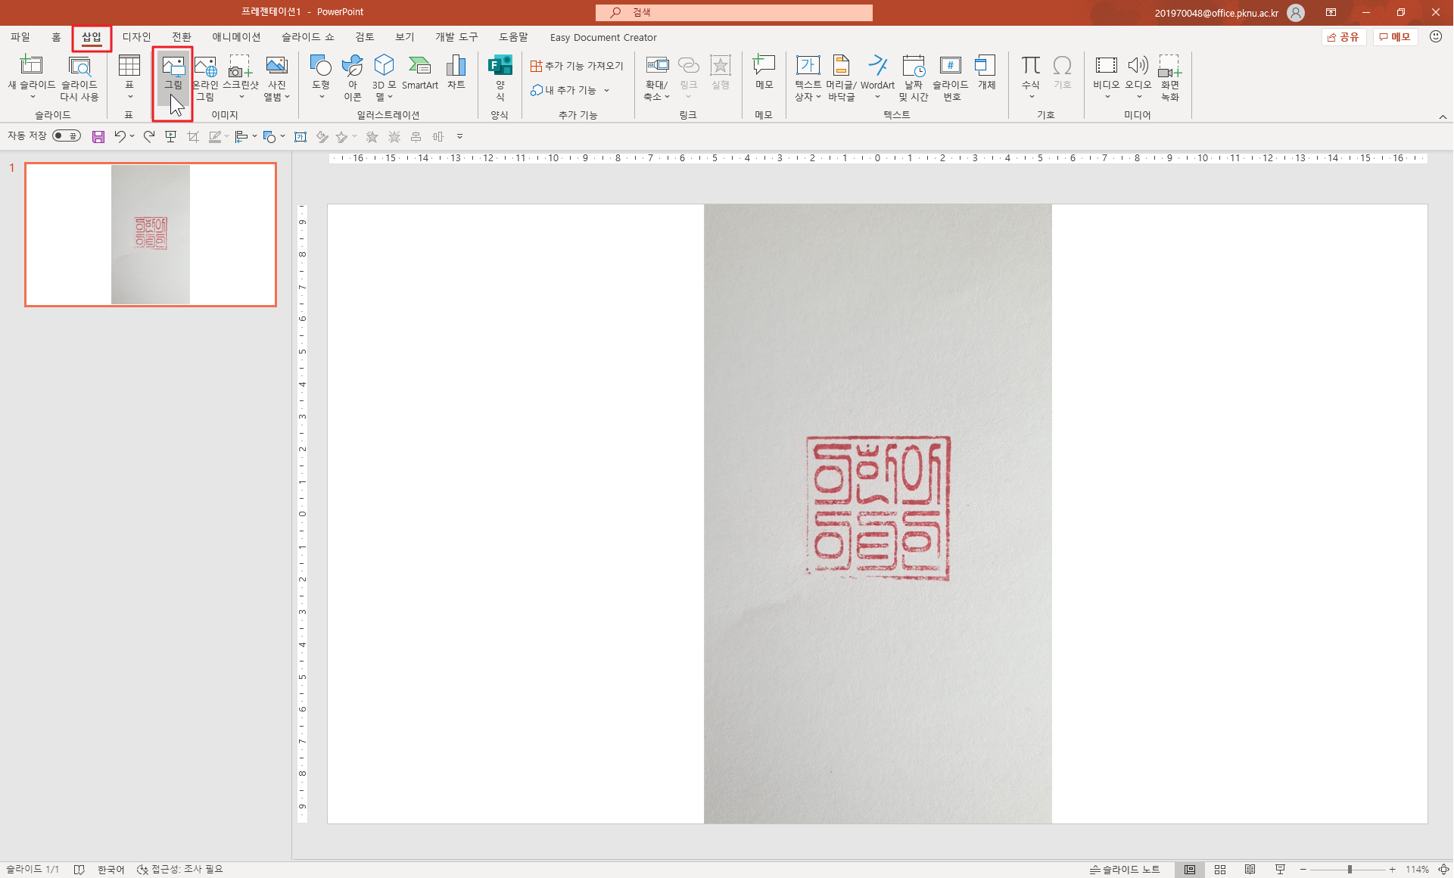Click 추가 기능 가져오기 button
1454x878 pixels.
[577, 66]
